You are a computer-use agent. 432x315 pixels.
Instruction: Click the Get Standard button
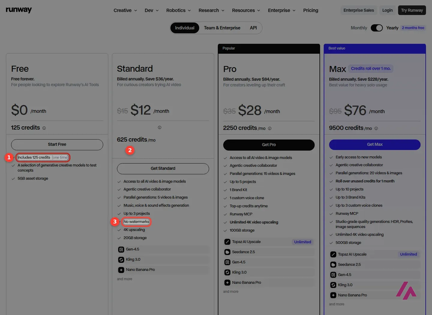coord(163,169)
